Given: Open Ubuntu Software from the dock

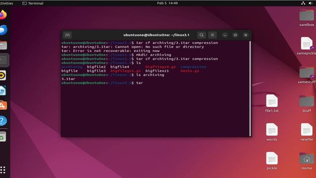Looking at the screenshot, I should [3, 105].
